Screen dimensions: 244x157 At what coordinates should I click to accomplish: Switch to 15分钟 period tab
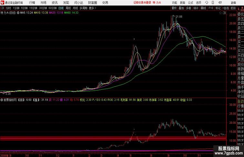pyautogui.click(x=33, y=8)
